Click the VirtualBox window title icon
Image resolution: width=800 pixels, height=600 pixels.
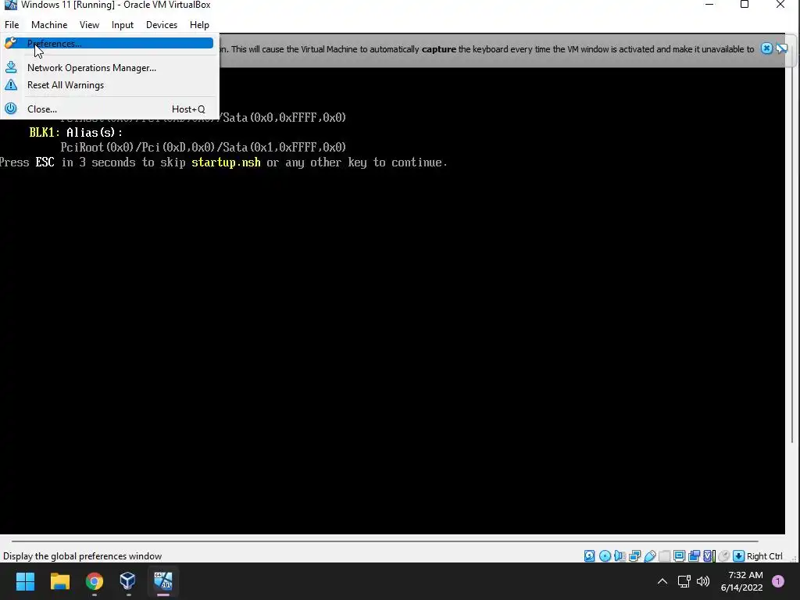11,5
